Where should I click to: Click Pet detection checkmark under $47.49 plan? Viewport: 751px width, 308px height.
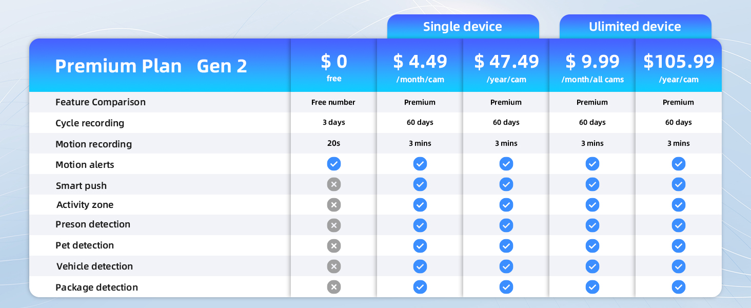[506, 246]
